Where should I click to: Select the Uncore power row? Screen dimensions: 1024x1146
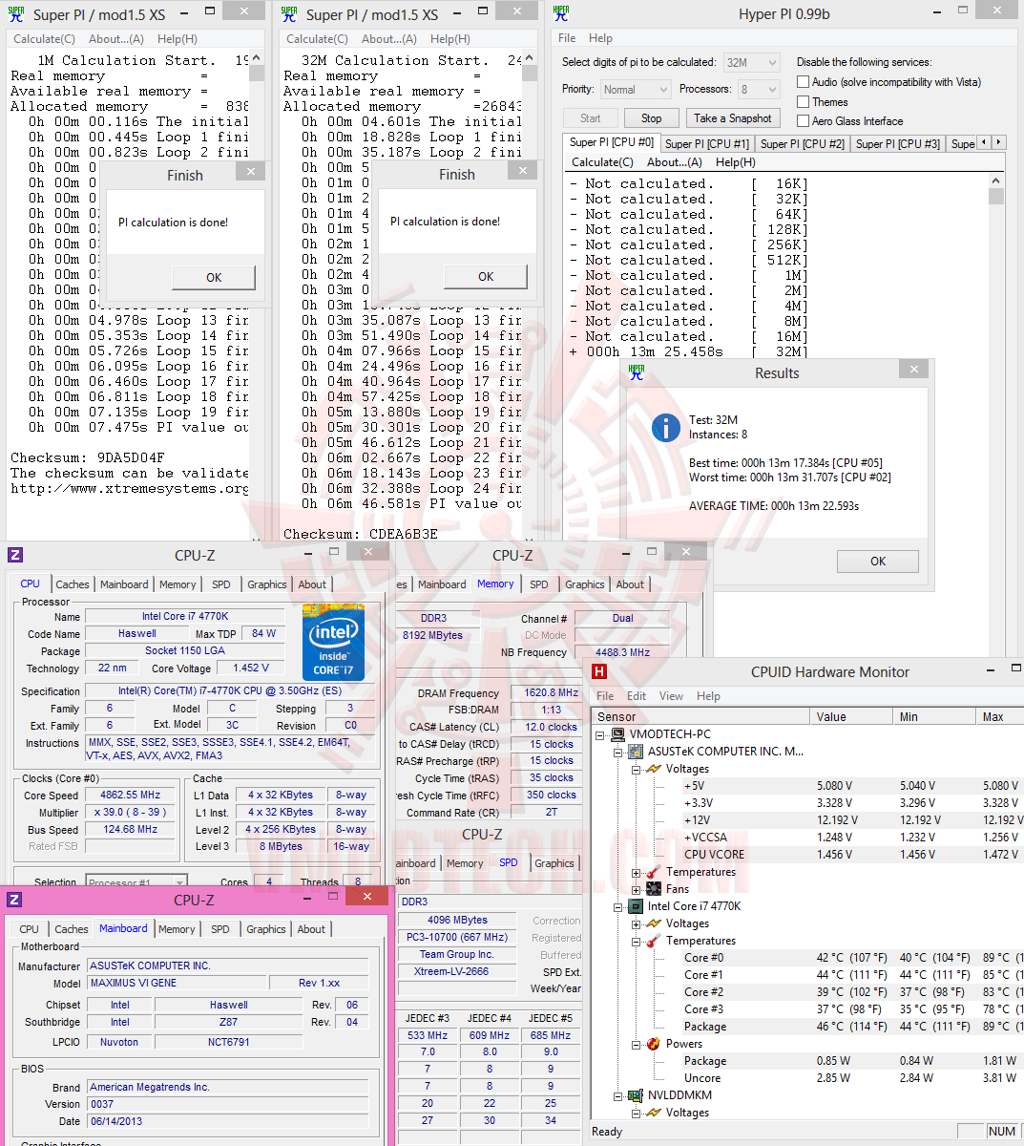807,1078
